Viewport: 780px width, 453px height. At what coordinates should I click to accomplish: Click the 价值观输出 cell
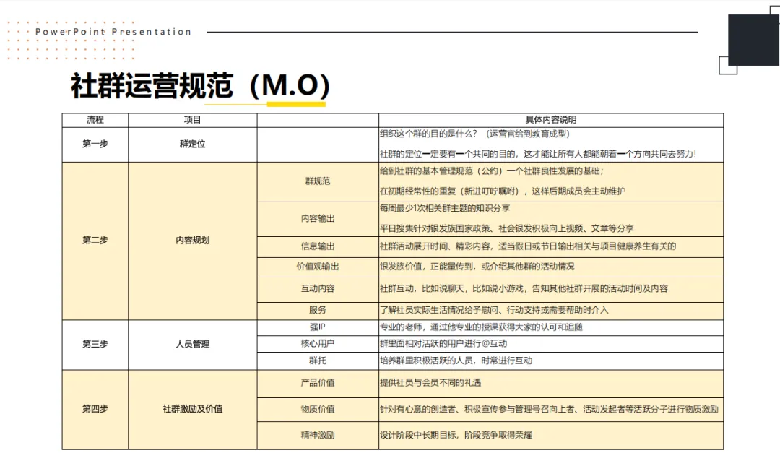[318, 267]
